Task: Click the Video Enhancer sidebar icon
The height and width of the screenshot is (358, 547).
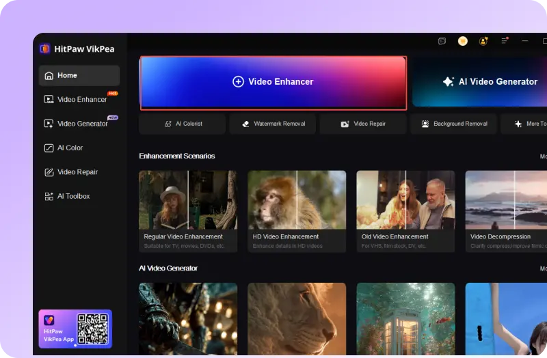Action: (49, 100)
